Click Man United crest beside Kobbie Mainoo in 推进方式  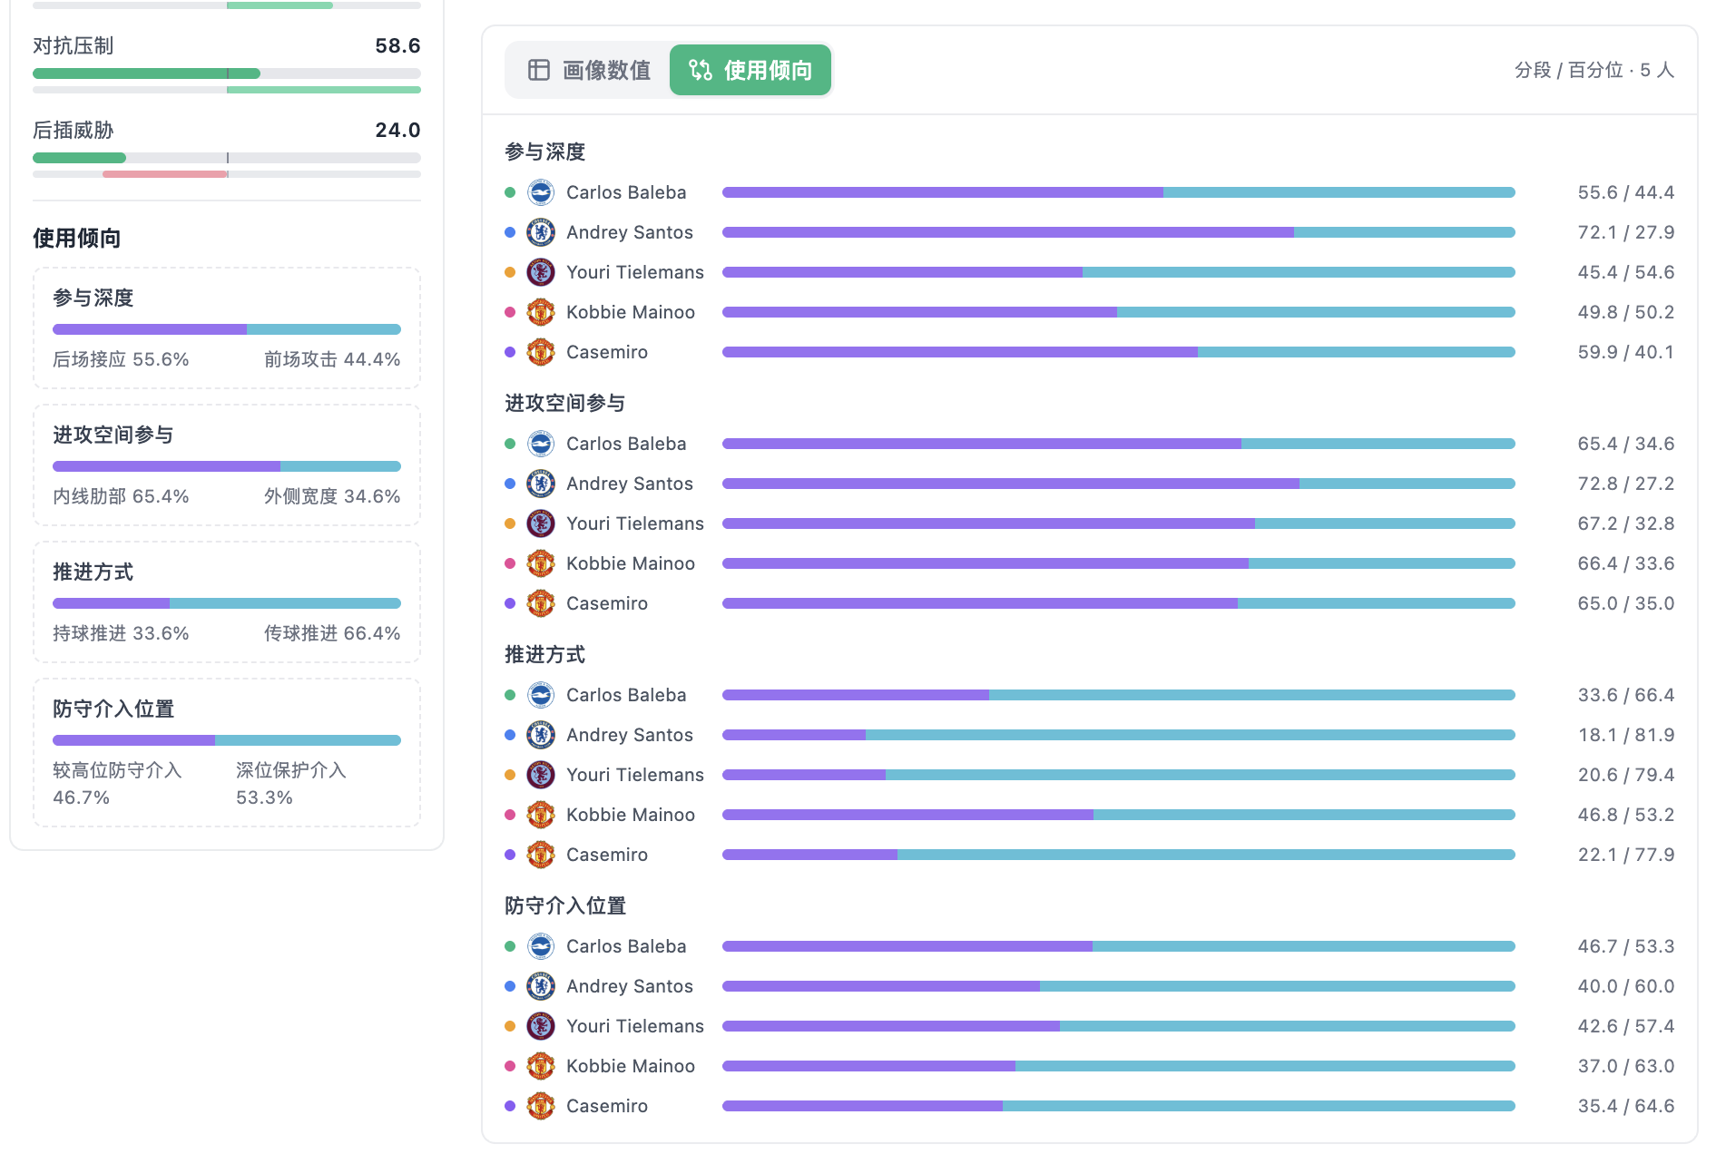pos(541,815)
